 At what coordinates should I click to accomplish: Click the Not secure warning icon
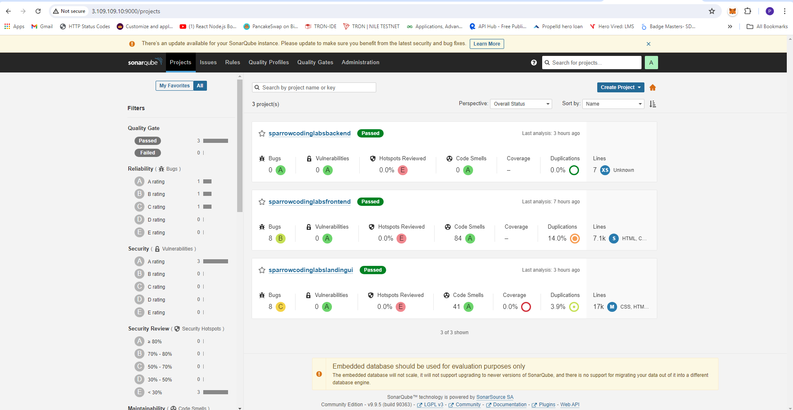coord(56,11)
